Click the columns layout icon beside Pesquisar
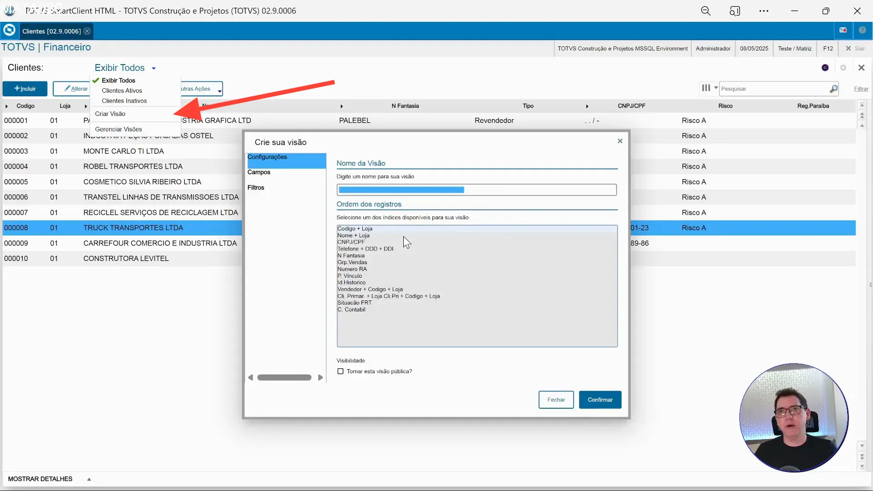This screenshot has height=491, width=873. 706,88
